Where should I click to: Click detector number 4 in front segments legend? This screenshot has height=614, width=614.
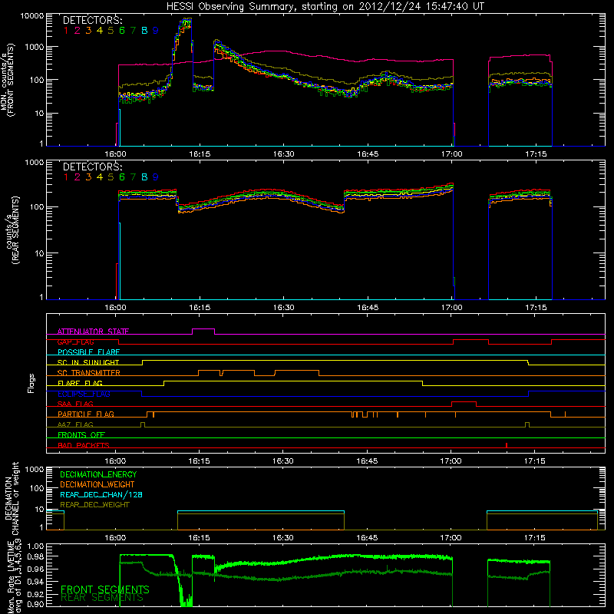coord(100,30)
